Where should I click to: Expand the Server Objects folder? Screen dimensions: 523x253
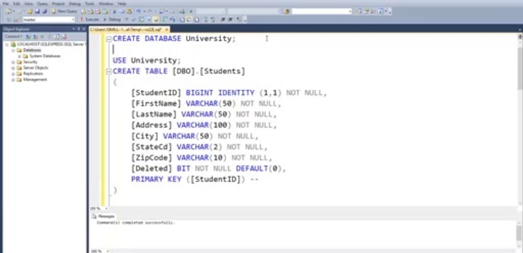(13, 68)
